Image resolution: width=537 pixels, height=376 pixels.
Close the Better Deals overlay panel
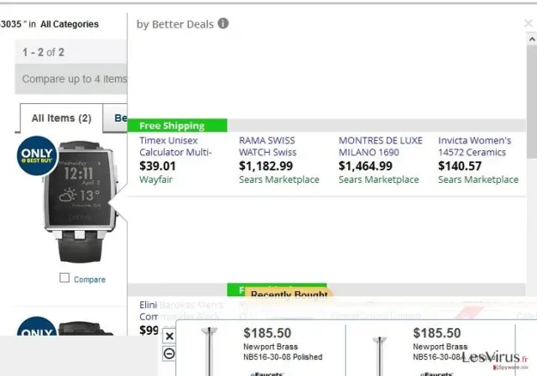tap(529, 23)
